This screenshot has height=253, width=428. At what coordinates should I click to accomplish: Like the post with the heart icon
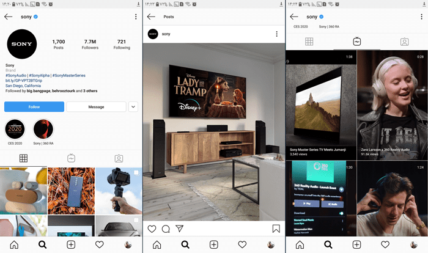pos(152,229)
